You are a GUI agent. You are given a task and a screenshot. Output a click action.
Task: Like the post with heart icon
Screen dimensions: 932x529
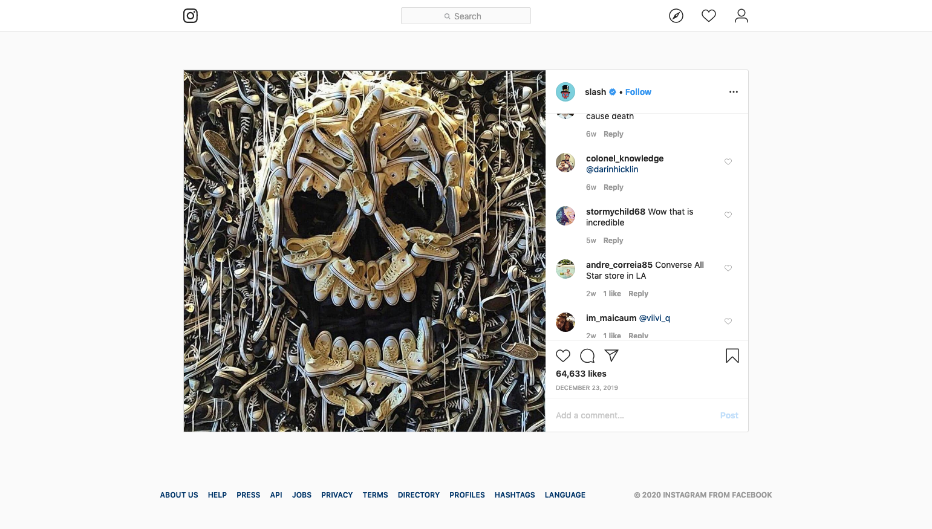point(563,355)
